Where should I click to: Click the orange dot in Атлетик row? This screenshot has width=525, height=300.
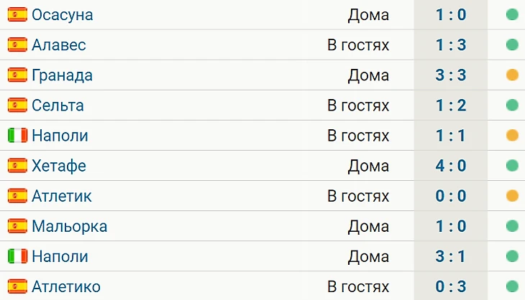click(x=512, y=196)
